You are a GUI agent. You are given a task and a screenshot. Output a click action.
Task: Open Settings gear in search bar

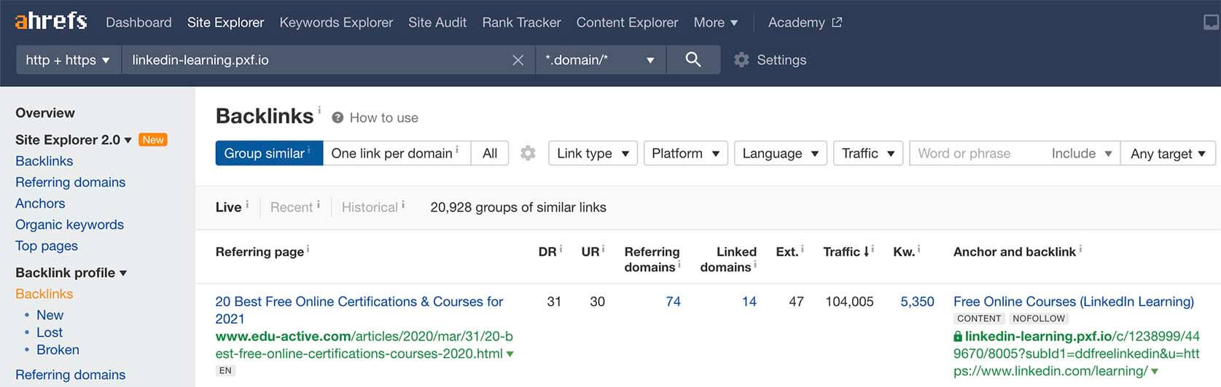(741, 60)
